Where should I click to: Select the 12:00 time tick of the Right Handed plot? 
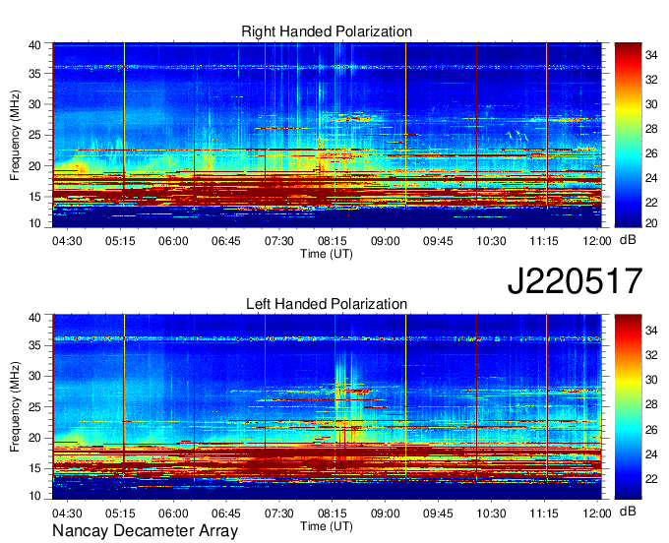click(597, 241)
